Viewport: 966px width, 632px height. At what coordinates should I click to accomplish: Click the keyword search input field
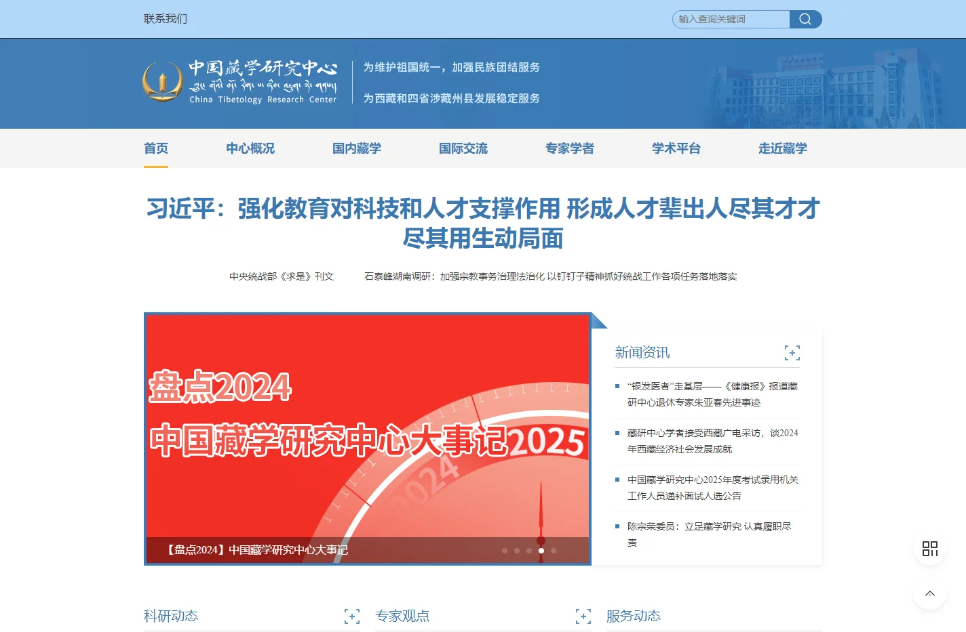[x=731, y=19]
